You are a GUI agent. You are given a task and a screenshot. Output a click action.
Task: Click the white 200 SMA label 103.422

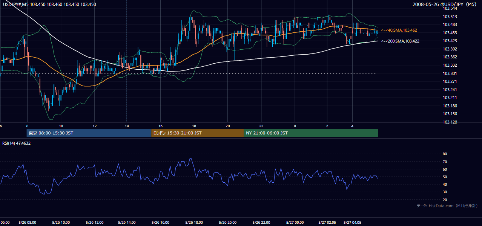[400, 41]
